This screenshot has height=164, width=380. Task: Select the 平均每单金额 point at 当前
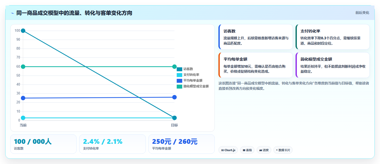tap(23, 98)
